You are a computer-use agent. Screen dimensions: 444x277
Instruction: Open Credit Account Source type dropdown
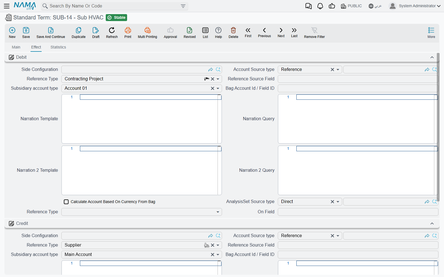[x=338, y=236]
